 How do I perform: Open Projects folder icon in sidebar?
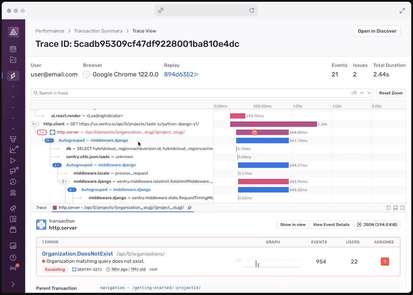pos(13,60)
